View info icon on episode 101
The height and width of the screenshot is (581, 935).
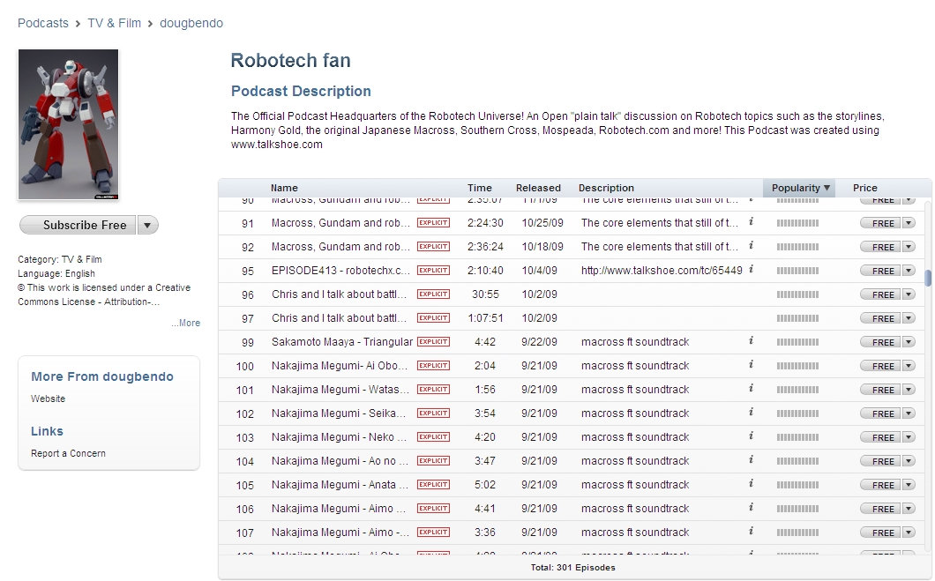point(751,389)
